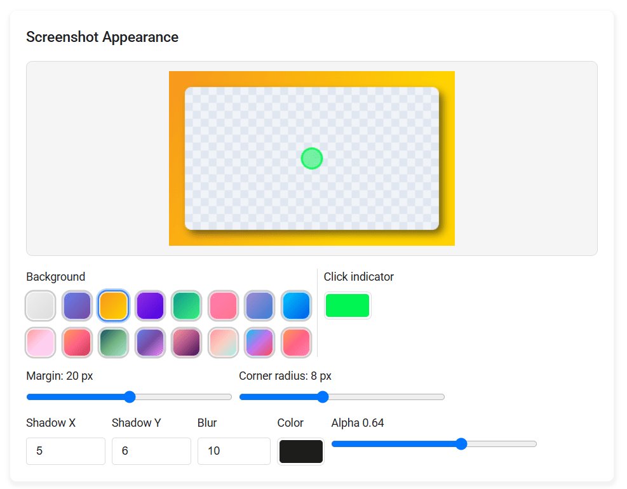Click the green click indicator dot in preview

pos(312,158)
